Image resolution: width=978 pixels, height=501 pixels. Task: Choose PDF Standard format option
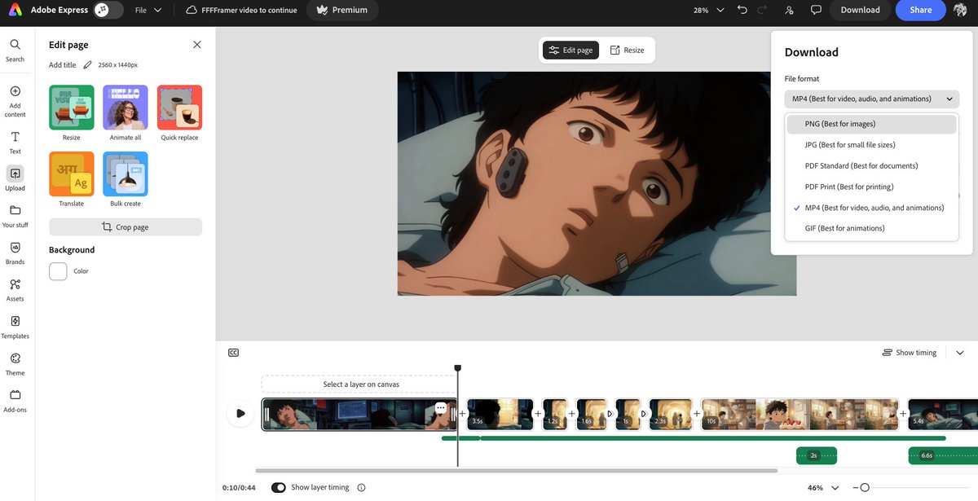coord(871,165)
